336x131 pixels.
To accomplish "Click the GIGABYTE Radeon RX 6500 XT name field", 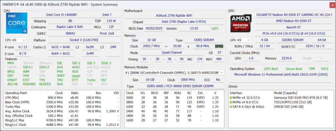I will [294, 15].
